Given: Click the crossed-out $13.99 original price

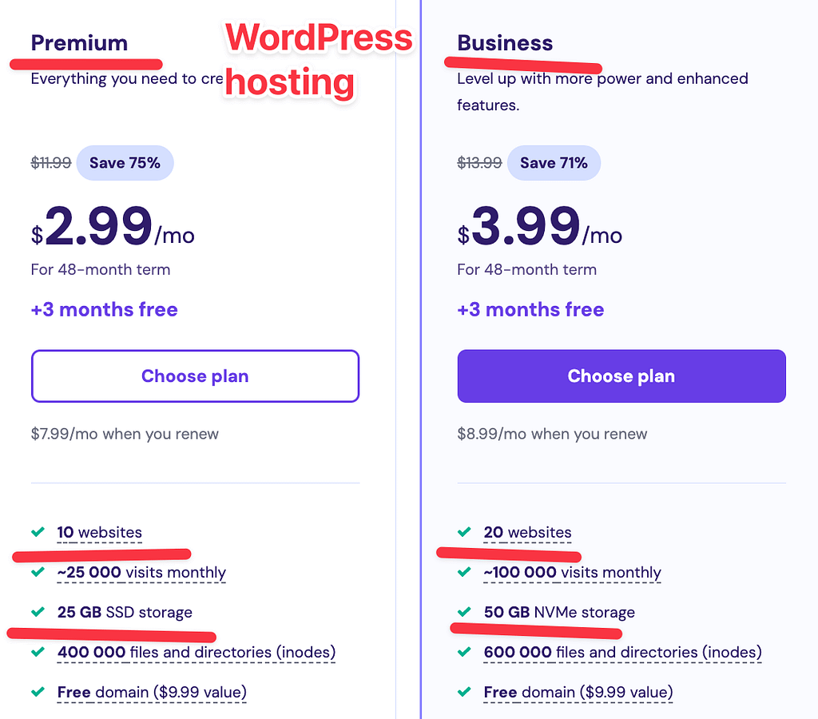Looking at the screenshot, I should click(478, 162).
